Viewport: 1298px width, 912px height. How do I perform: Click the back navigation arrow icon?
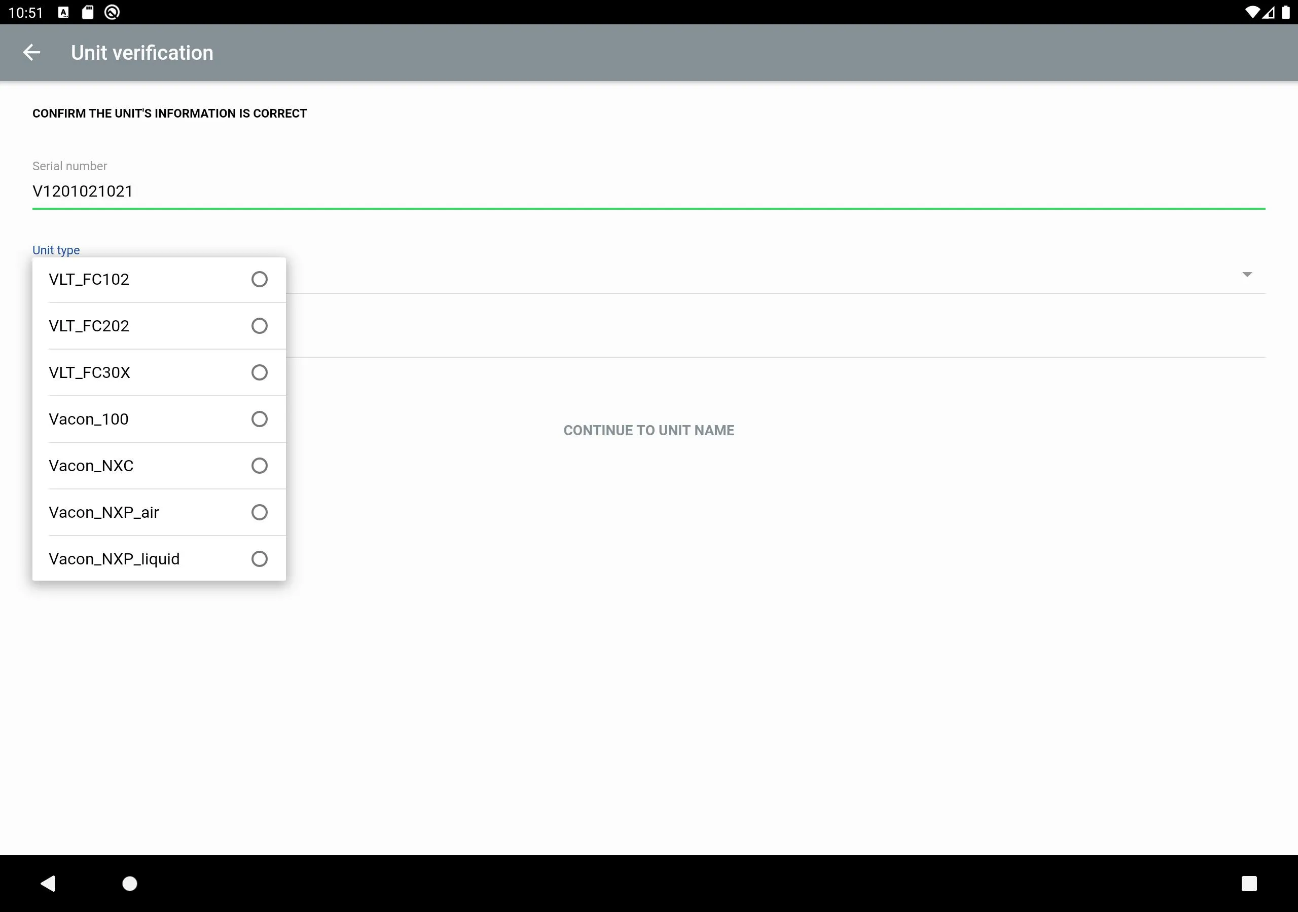point(31,52)
